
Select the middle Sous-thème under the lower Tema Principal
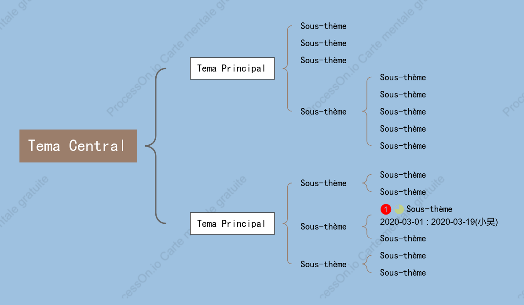coord(323,227)
